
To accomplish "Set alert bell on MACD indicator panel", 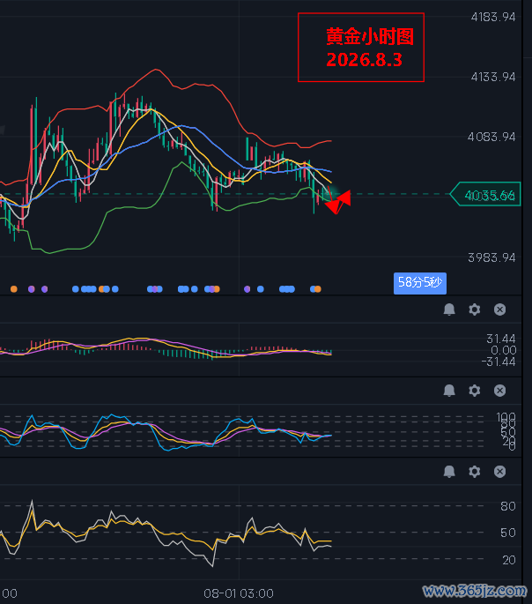I will coord(449,309).
